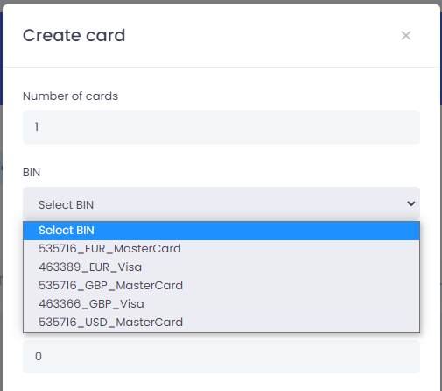Click the Number of cards label
This screenshot has width=442, height=391.
[x=70, y=96]
